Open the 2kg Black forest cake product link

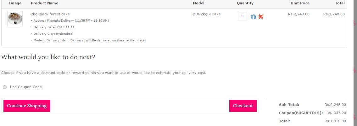click(50, 14)
